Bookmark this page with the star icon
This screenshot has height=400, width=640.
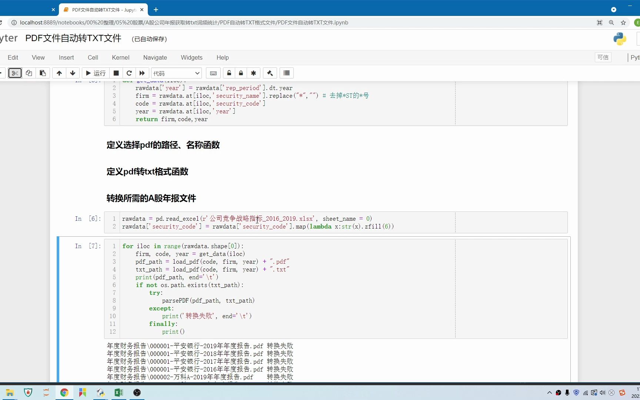click(624, 23)
